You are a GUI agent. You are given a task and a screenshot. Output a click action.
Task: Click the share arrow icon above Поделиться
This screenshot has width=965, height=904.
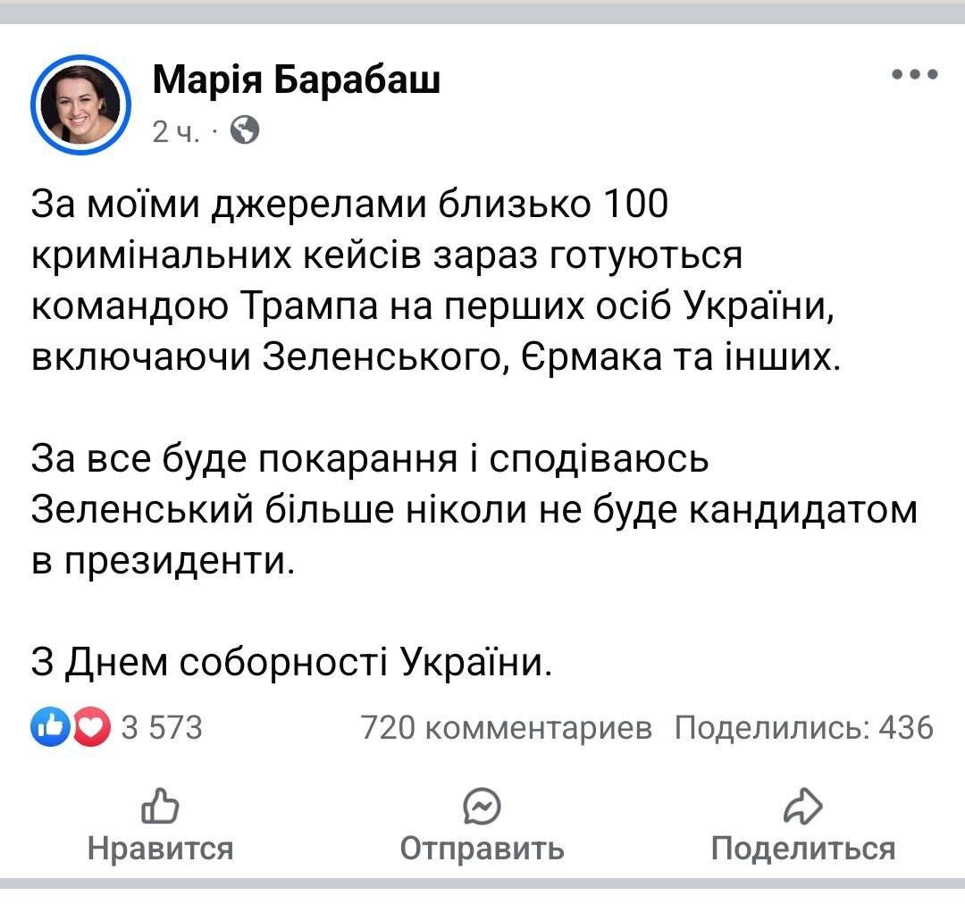[x=802, y=807]
